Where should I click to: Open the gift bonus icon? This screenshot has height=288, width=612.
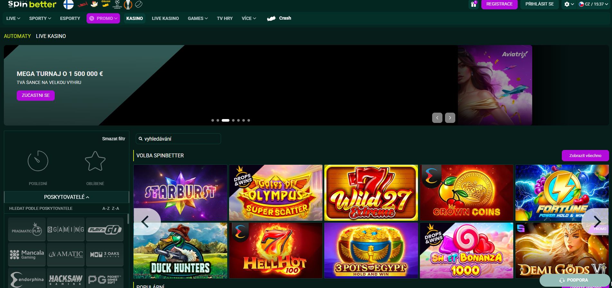click(474, 4)
